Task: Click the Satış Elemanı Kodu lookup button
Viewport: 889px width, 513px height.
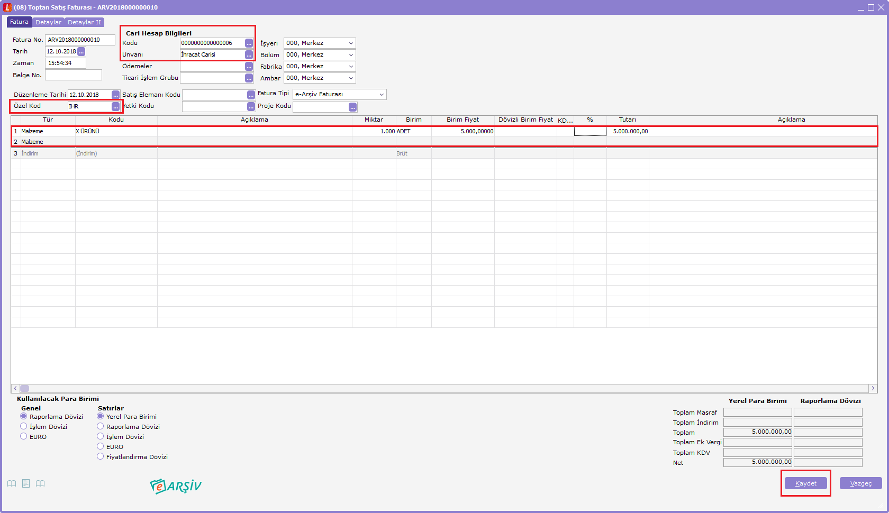Action: [x=251, y=95]
